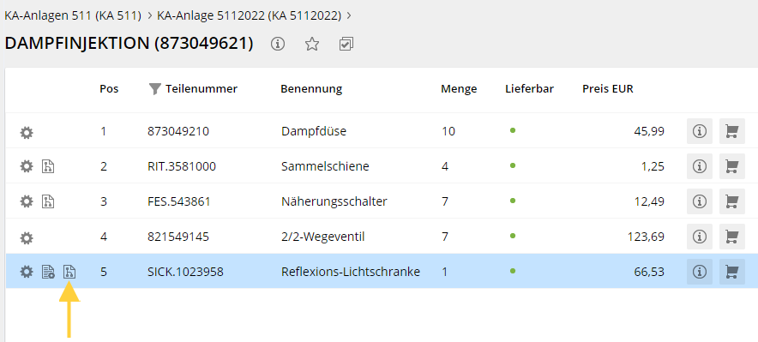Click the structure icon above the yellow arrow
This screenshot has height=342, width=758.
tap(70, 272)
